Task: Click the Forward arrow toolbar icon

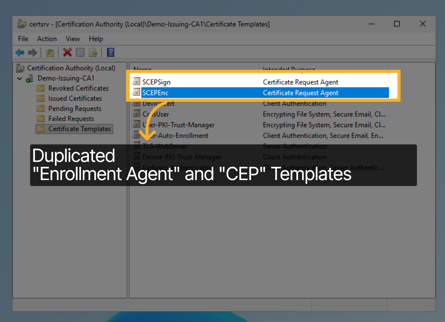Action: (33, 53)
